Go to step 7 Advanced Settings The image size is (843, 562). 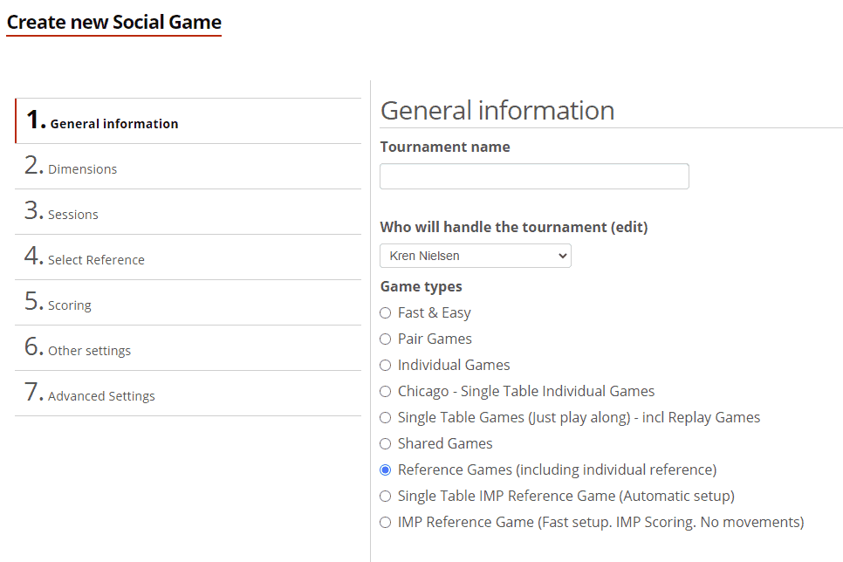[101, 395]
